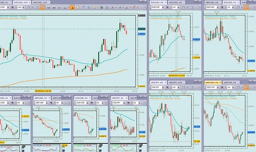Click the second people/trade icon in the main toolbar
Image resolution: width=256 pixels, height=152 pixels.
point(54,7)
